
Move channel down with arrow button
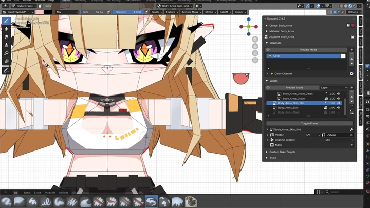click(351, 64)
